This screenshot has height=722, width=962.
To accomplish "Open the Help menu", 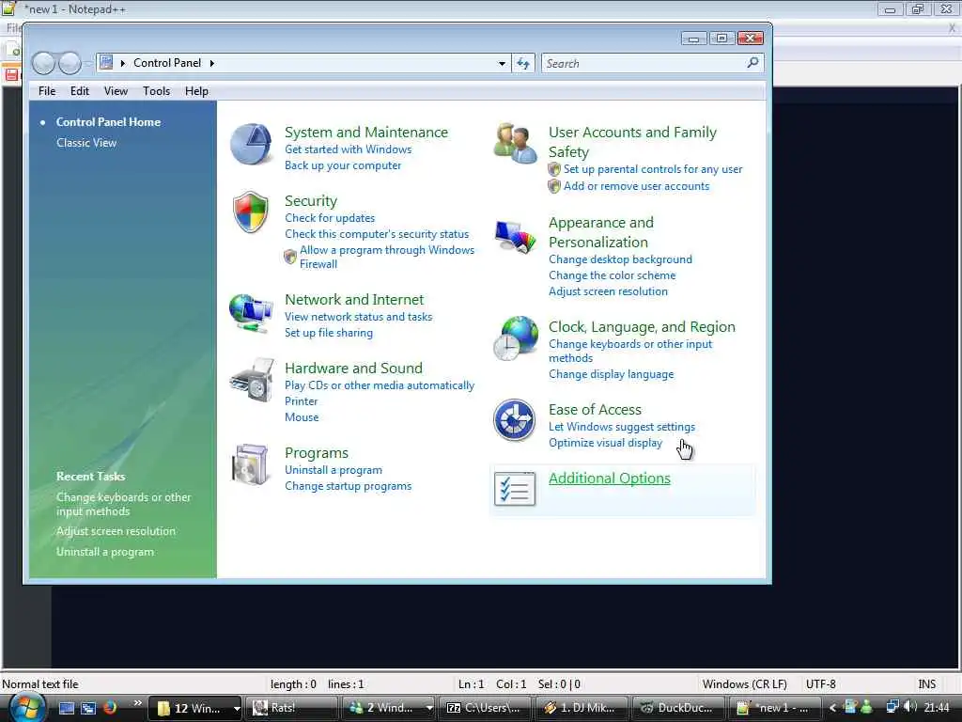I will 196,91.
